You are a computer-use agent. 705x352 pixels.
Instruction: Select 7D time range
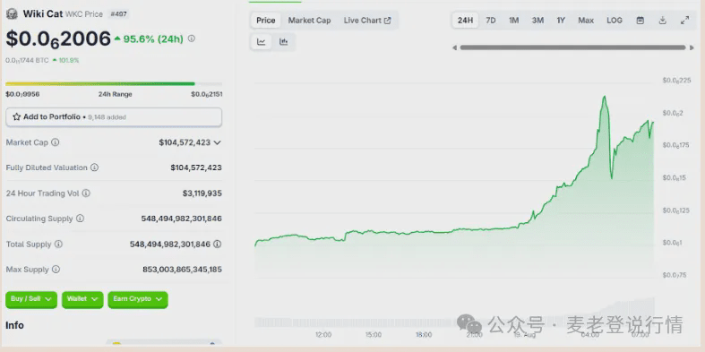491,21
